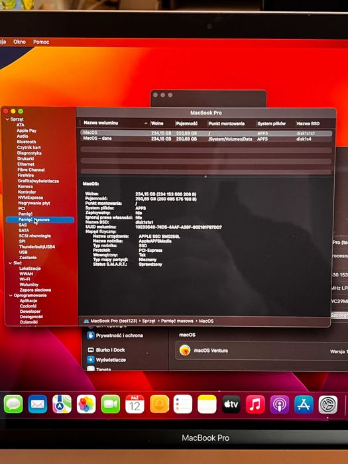Collapse the Oprogramowanie tree section
Viewport: 348px width, 464px height.
pos(11,296)
